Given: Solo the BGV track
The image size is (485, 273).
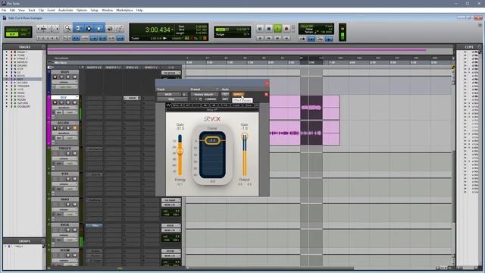Looking at the screenshot, I should [68, 102].
